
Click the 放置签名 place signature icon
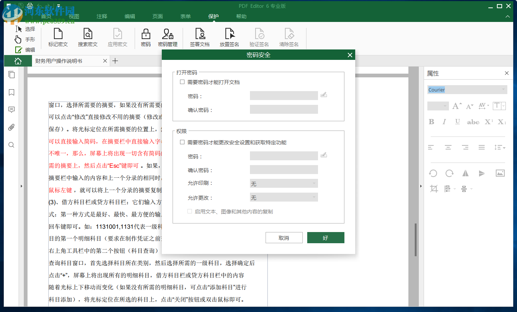[229, 37]
